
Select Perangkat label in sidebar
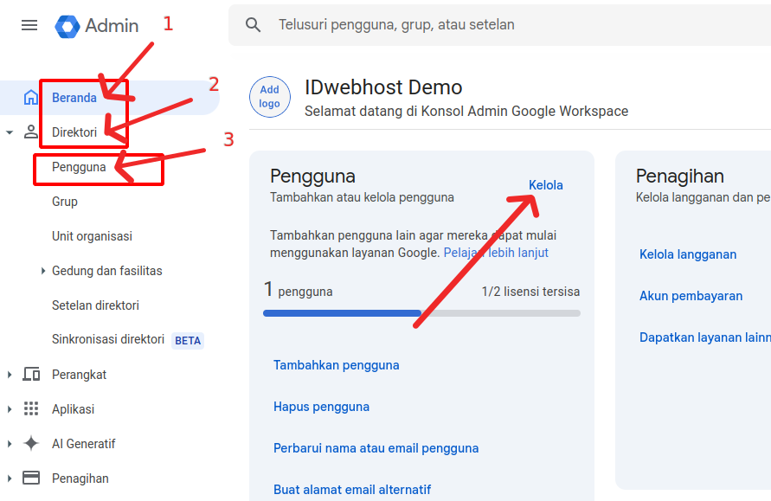pos(79,375)
